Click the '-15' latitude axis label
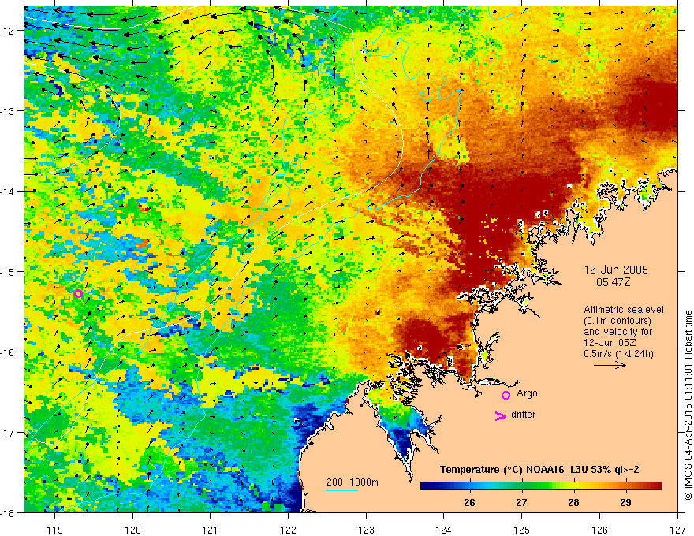This screenshot has height=536, width=694. (9, 271)
